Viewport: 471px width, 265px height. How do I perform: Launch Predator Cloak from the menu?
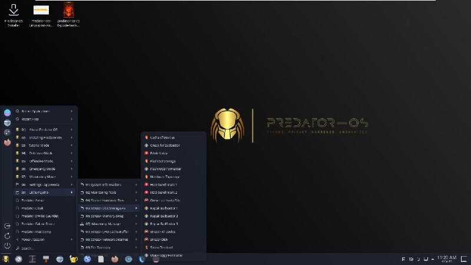point(45,208)
